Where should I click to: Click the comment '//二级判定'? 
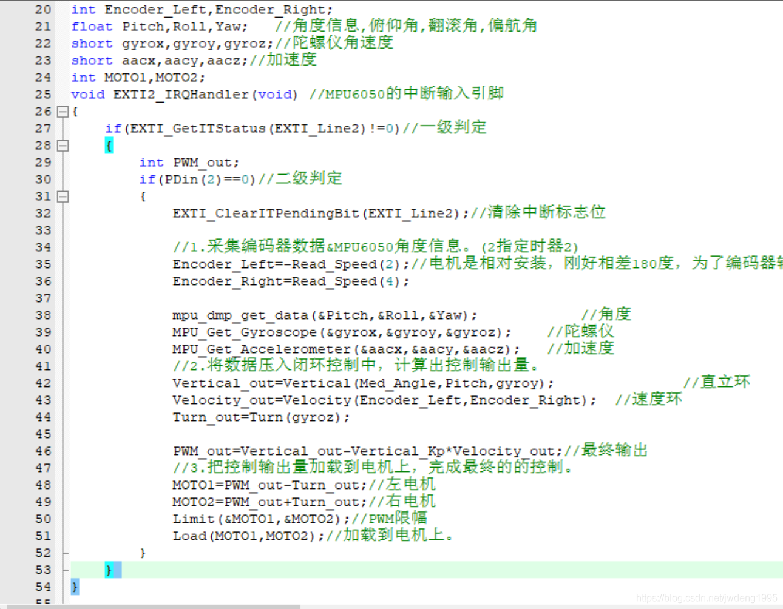(x=300, y=178)
